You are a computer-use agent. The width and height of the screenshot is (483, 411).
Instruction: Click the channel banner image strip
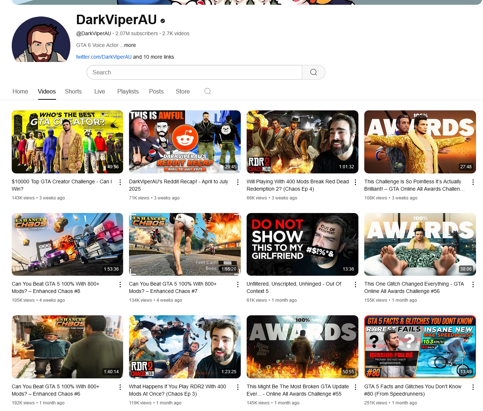point(247,2)
